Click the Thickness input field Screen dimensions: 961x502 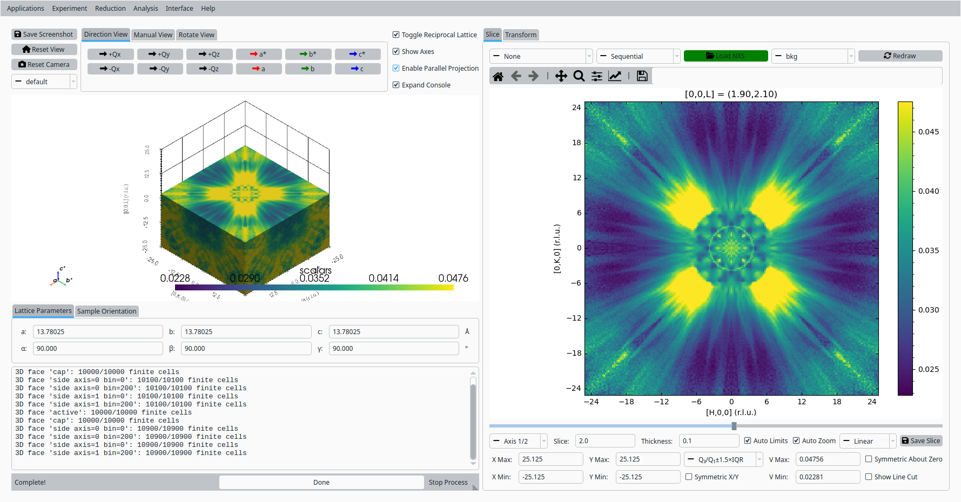click(708, 441)
